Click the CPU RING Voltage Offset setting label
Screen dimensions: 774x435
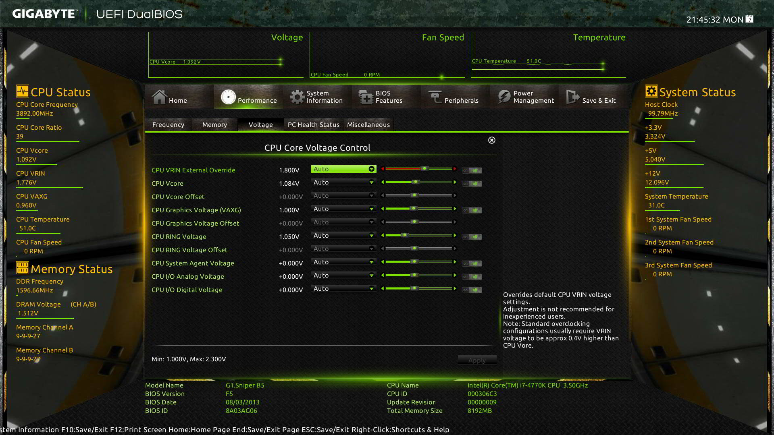(x=189, y=250)
